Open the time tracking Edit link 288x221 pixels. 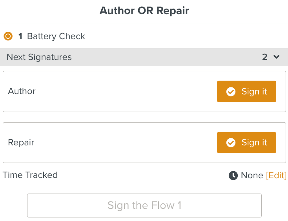[x=276, y=175]
